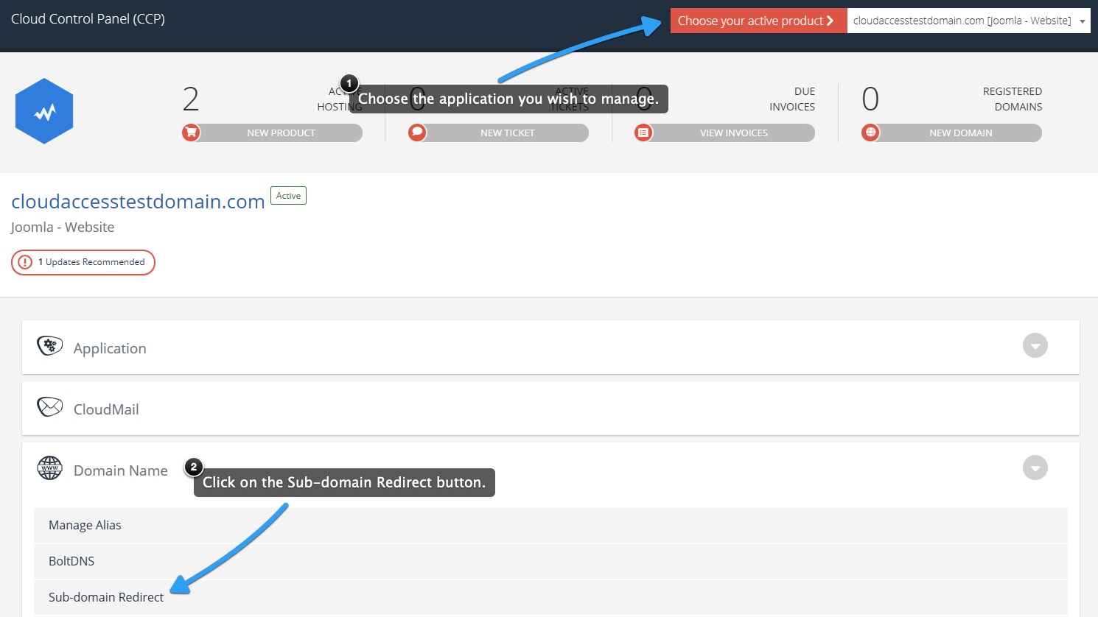Click the active hosting count 2

point(191,99)
